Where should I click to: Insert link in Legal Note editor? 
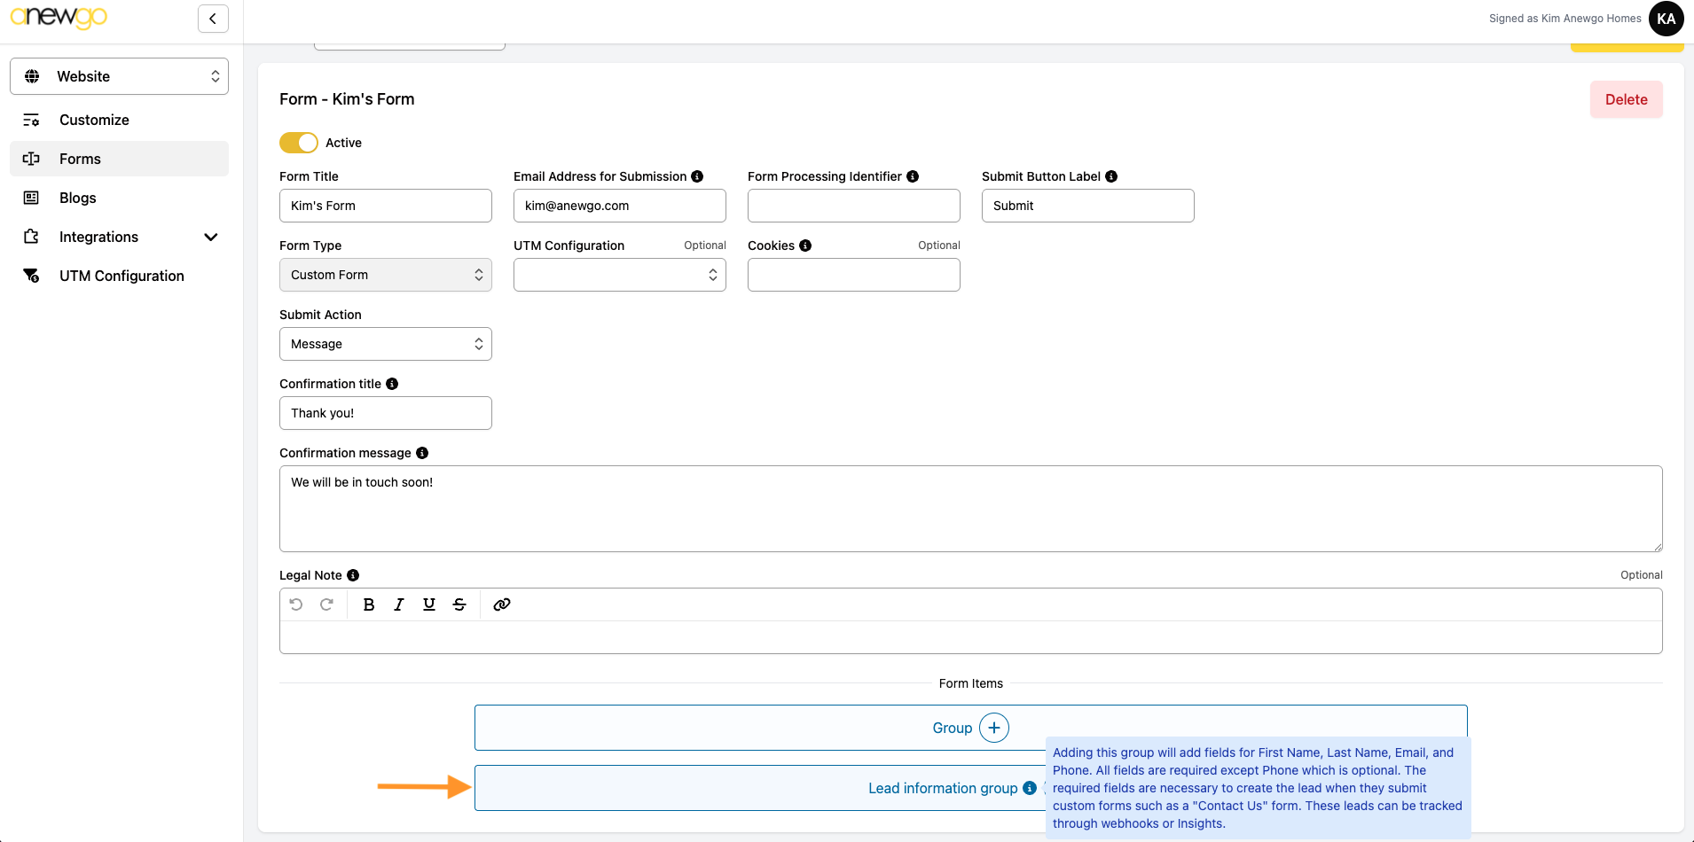point(502,604)
